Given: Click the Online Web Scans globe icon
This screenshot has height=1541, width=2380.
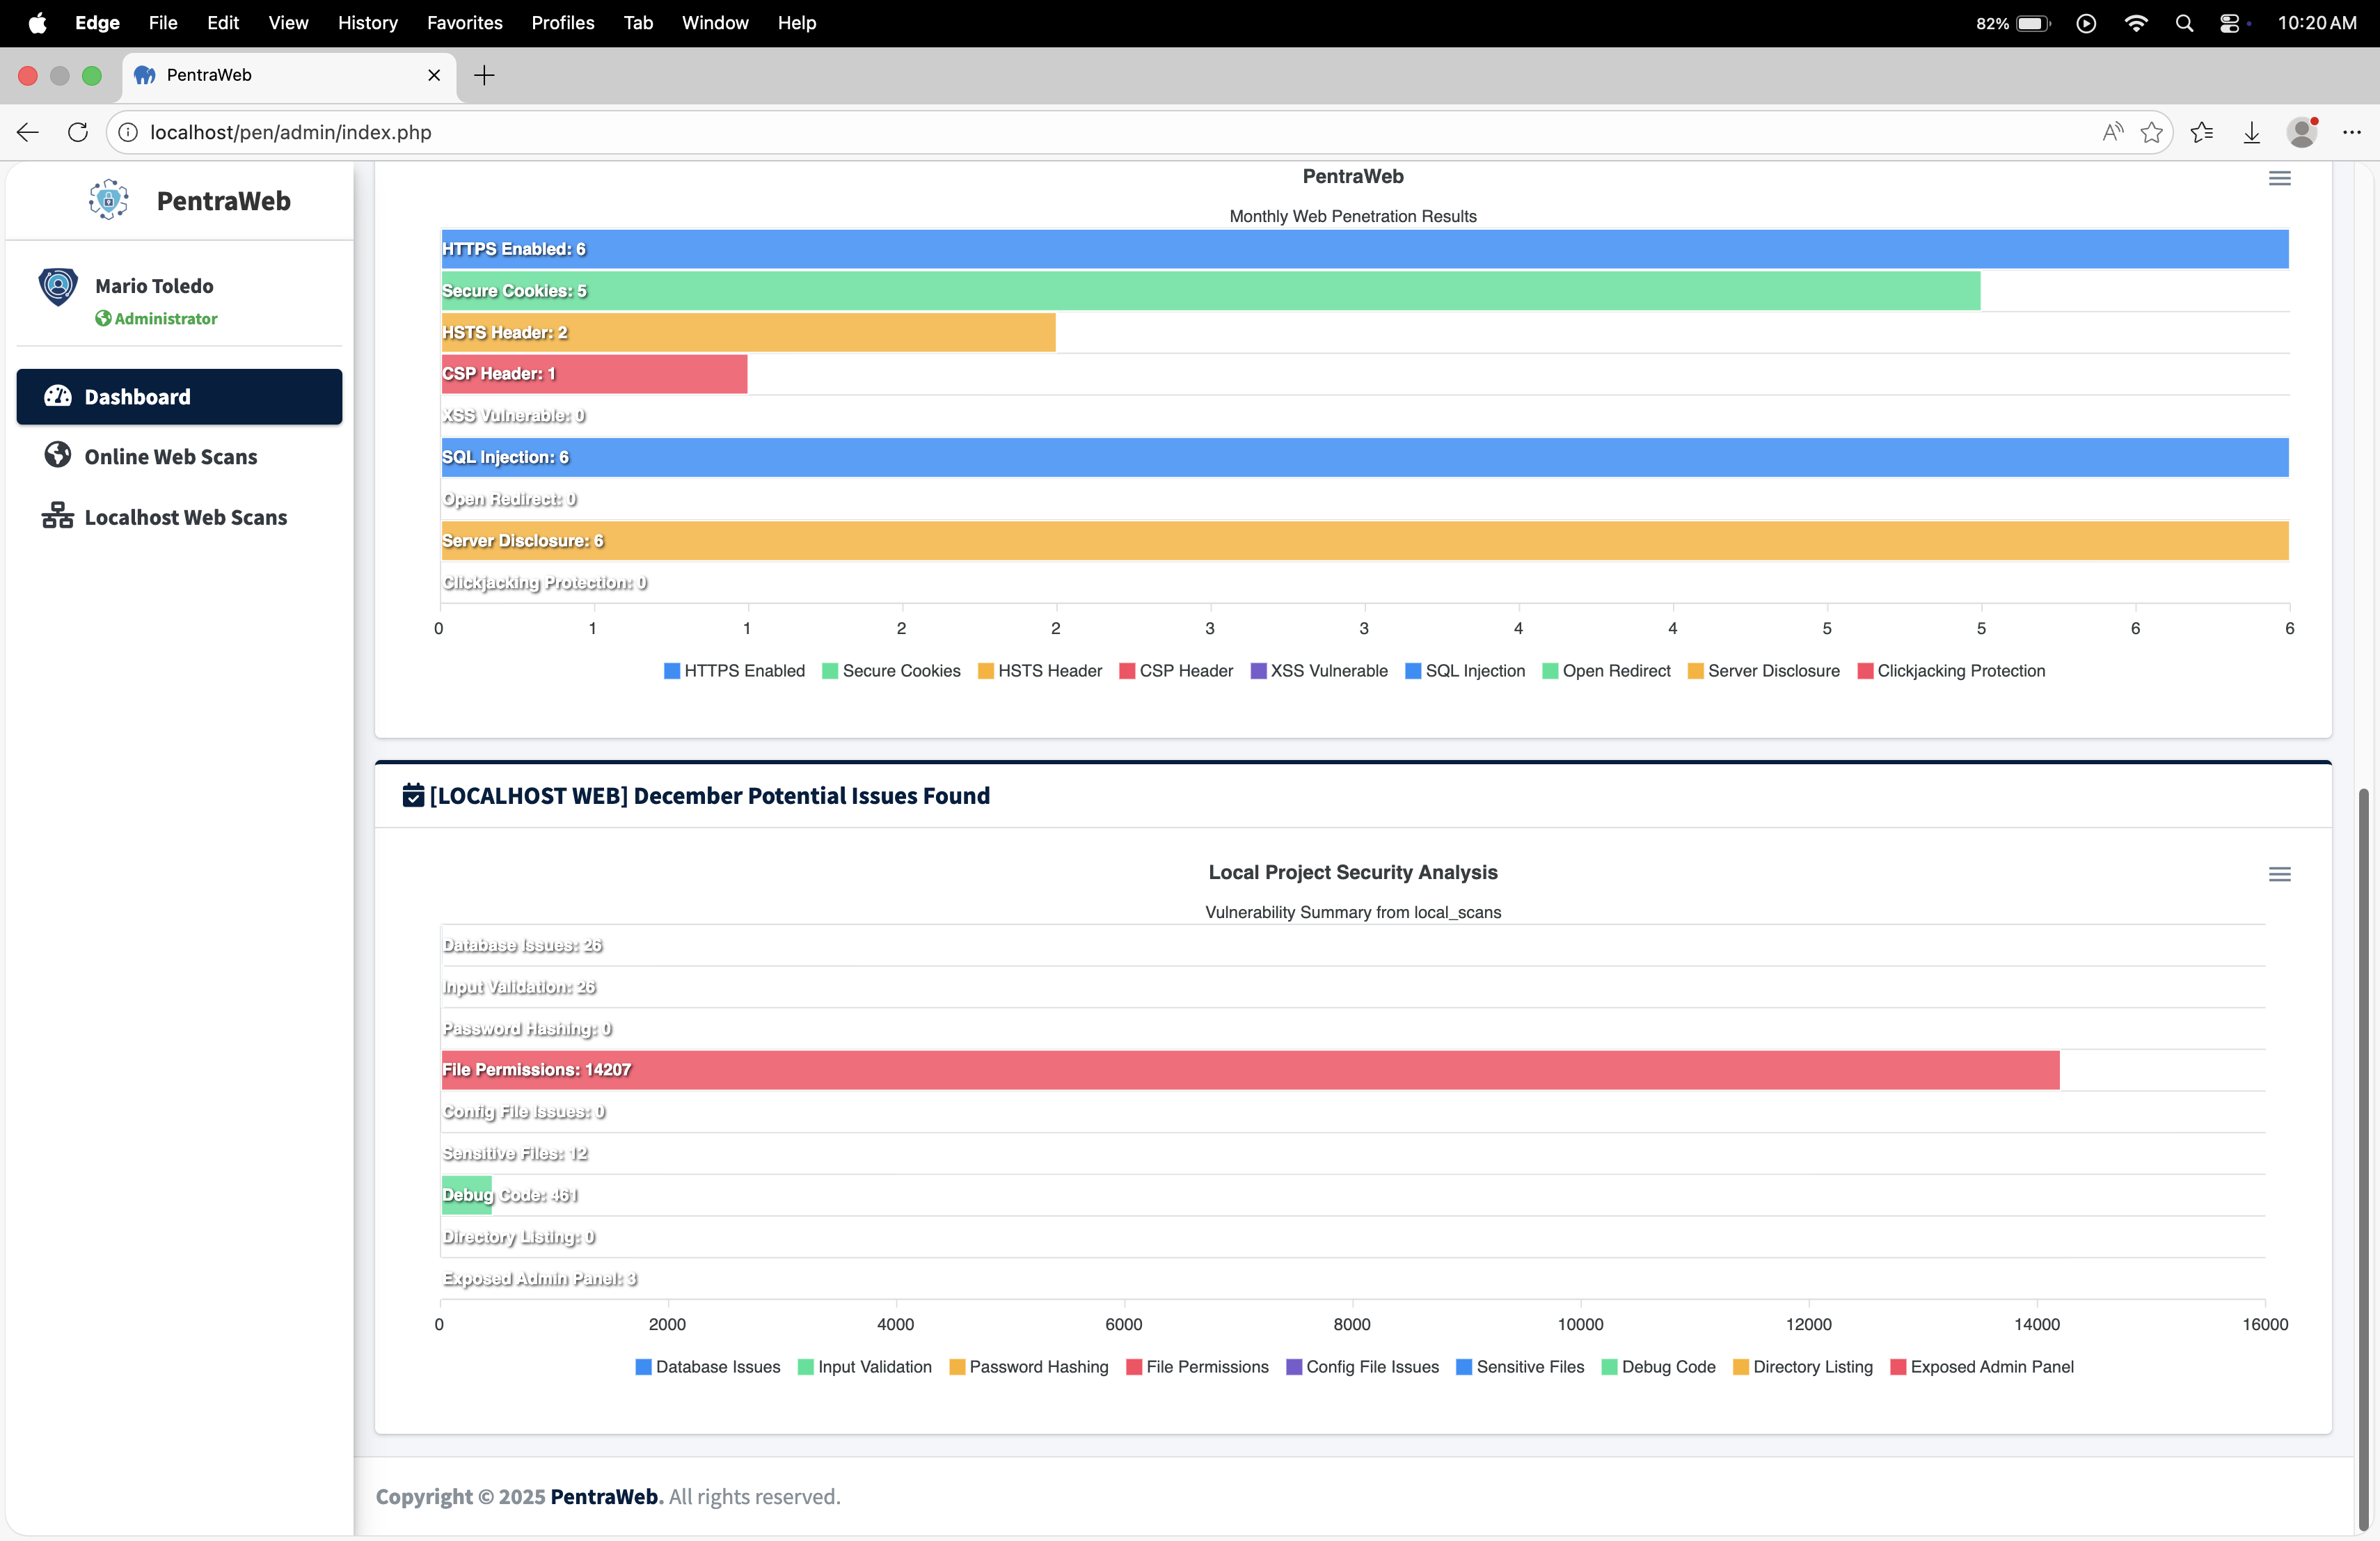Looking at the screenshot, I should 58,455.
